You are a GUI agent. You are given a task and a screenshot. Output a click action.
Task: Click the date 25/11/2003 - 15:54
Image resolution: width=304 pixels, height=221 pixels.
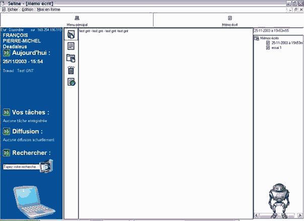pyautogui.click(x=23, y=62)
